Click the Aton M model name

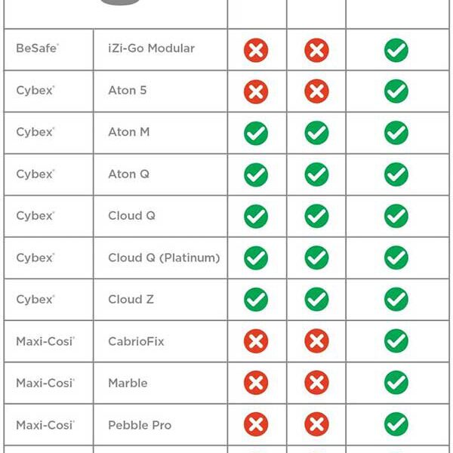(x=129, y=132)
